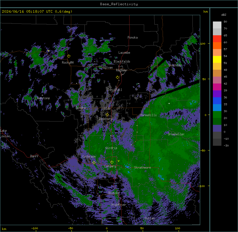Select the Olds city label
This screenshot has height=232, width=238.
(107, 109)
